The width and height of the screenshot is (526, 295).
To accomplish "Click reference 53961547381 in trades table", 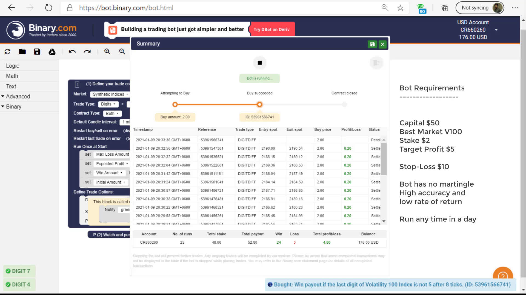I will pyautogui.click(x=212, y=148).
